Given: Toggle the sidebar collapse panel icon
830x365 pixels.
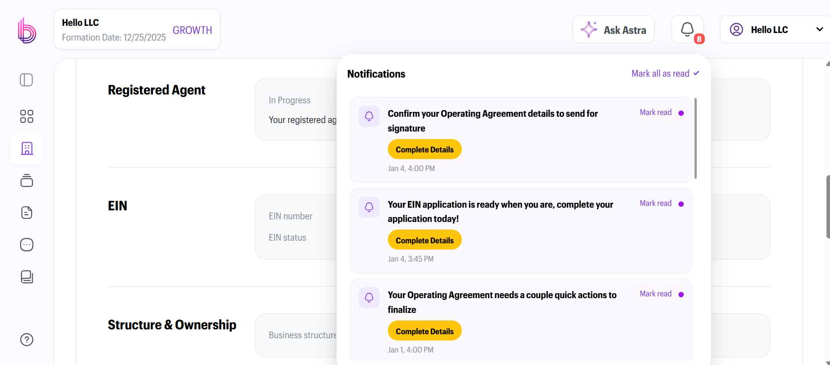Looking at the screenshot, I should (x=27, y=80).
